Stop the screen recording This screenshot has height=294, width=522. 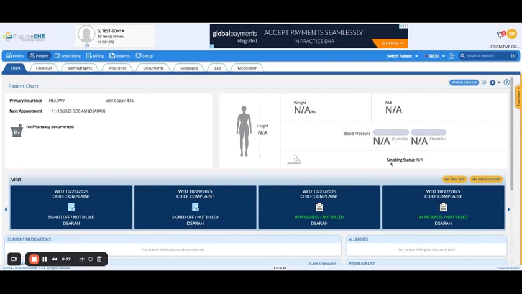tap(34, 259)
